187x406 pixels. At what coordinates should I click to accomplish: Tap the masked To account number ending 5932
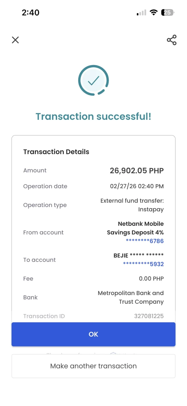[x=143, y=264]
